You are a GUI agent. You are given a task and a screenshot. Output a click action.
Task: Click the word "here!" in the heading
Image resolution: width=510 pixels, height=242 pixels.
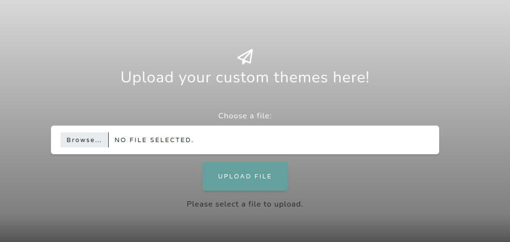coord(351,78)
